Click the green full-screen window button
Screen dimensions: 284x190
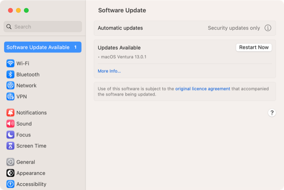pyautogui.click(x=26, y=10)
